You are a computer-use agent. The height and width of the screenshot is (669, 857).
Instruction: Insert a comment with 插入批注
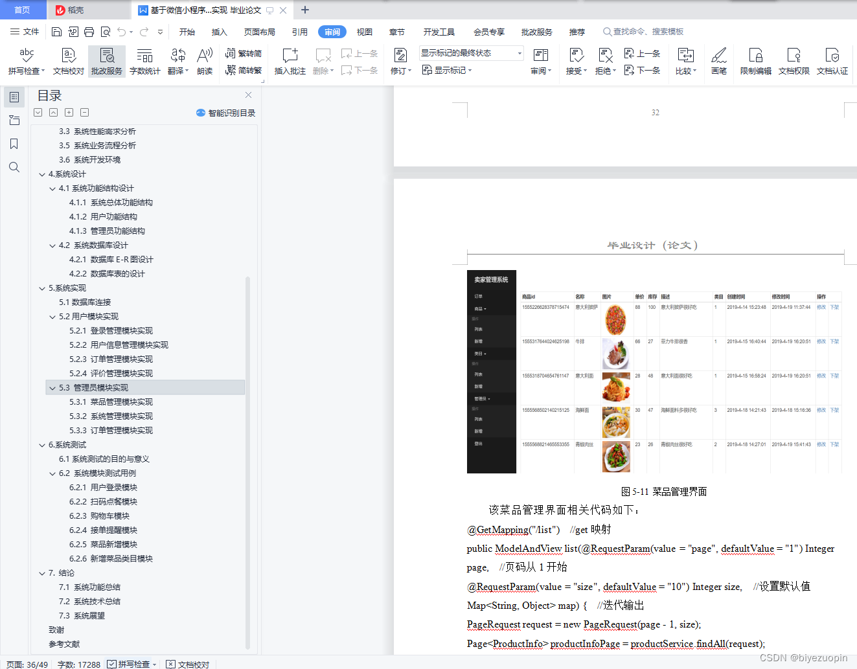[x=290, y=62]
